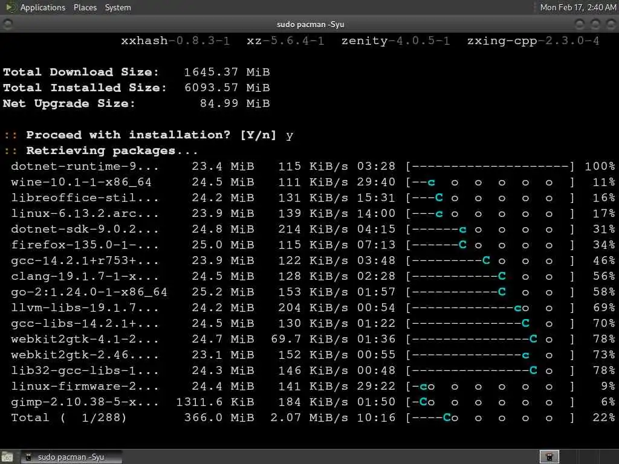Click the llvm-libs-19.1.7... package name
Viewport: 619px width, 464px height.
point(85,308)
